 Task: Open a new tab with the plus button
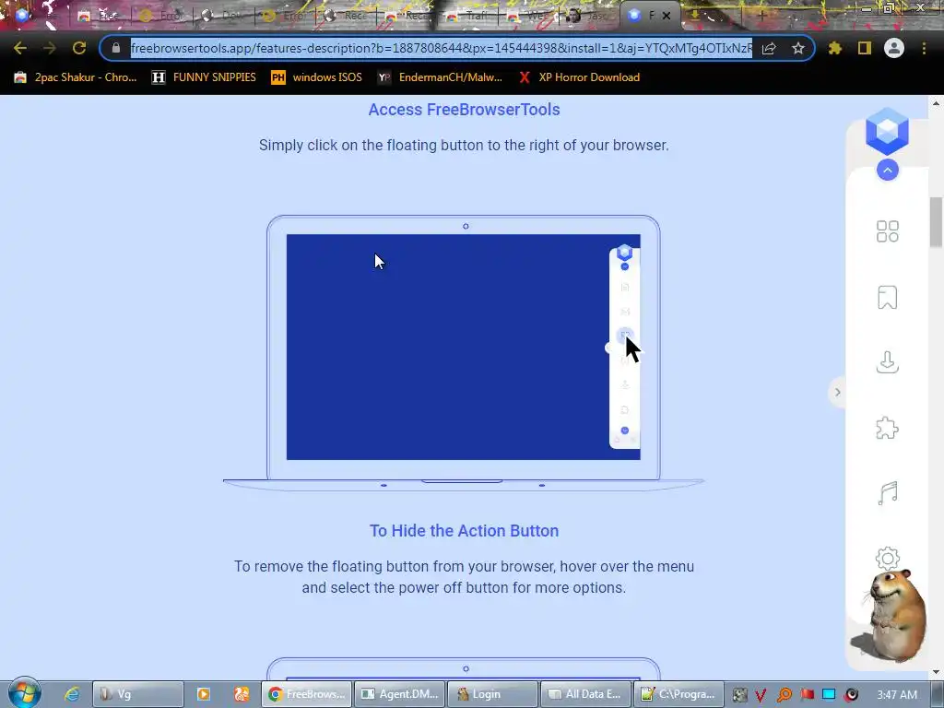(762, 17)
